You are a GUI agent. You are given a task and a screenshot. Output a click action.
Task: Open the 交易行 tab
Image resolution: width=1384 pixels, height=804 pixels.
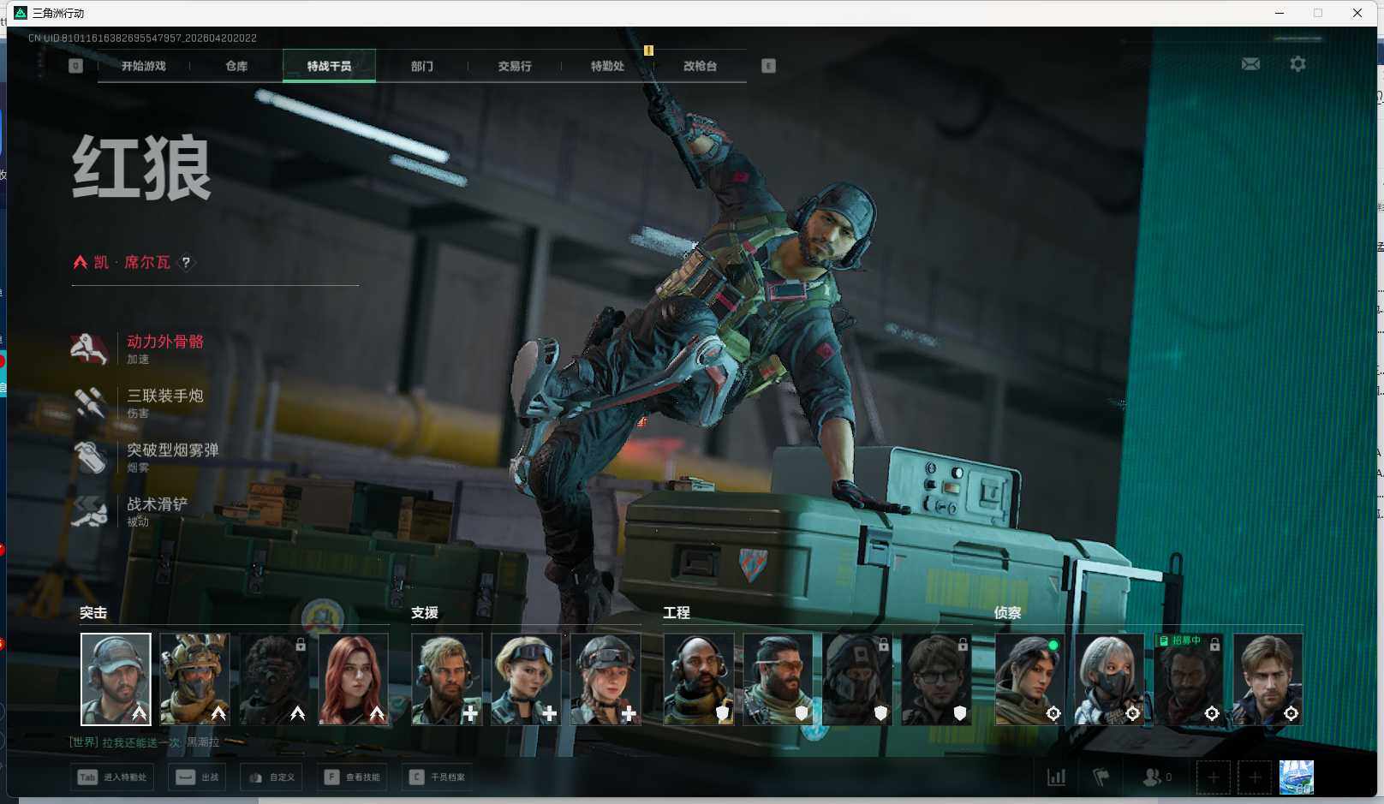click(515, 66)
